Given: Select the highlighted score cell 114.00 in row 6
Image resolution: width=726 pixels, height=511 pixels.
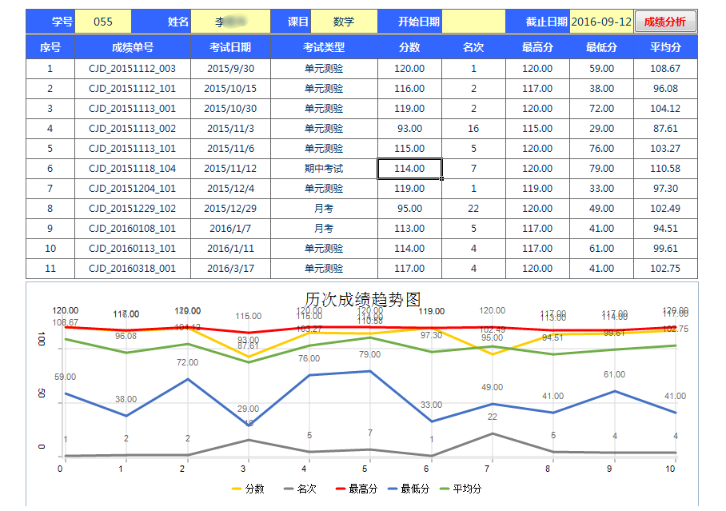Looking at the screenshot, I should click(x=409, y=169).
